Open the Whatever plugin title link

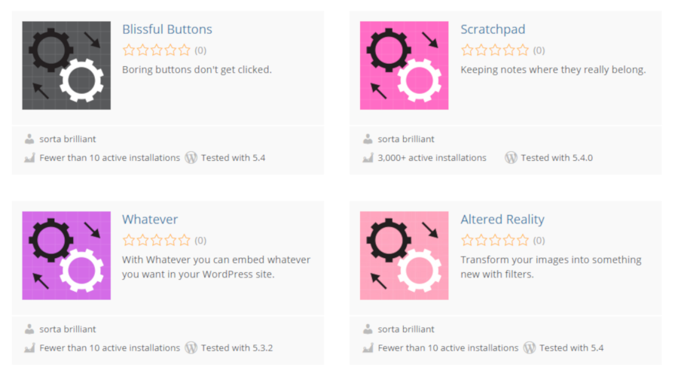(x=150, y=220)
